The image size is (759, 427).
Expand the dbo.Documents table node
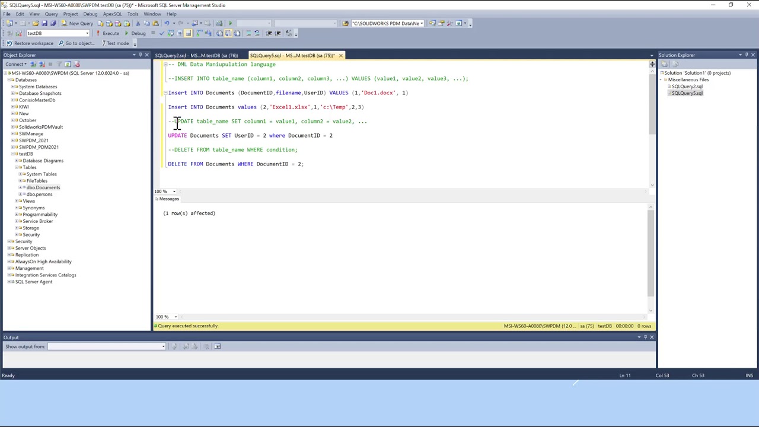tap(21, 187)
